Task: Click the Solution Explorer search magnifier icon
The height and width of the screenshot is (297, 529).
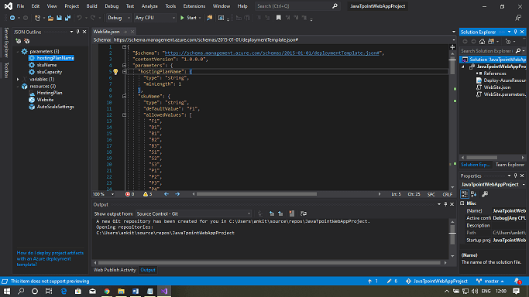Action: pyautogui.click(x=518, y=51)
